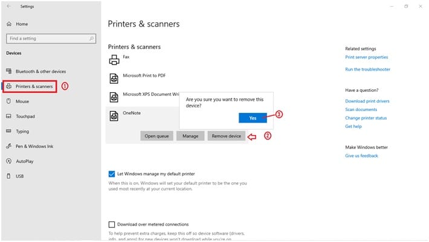Select Microsoft XPS Document Writer entry
The width and height of the screenshot is (429, 242).
click(150, 94)
